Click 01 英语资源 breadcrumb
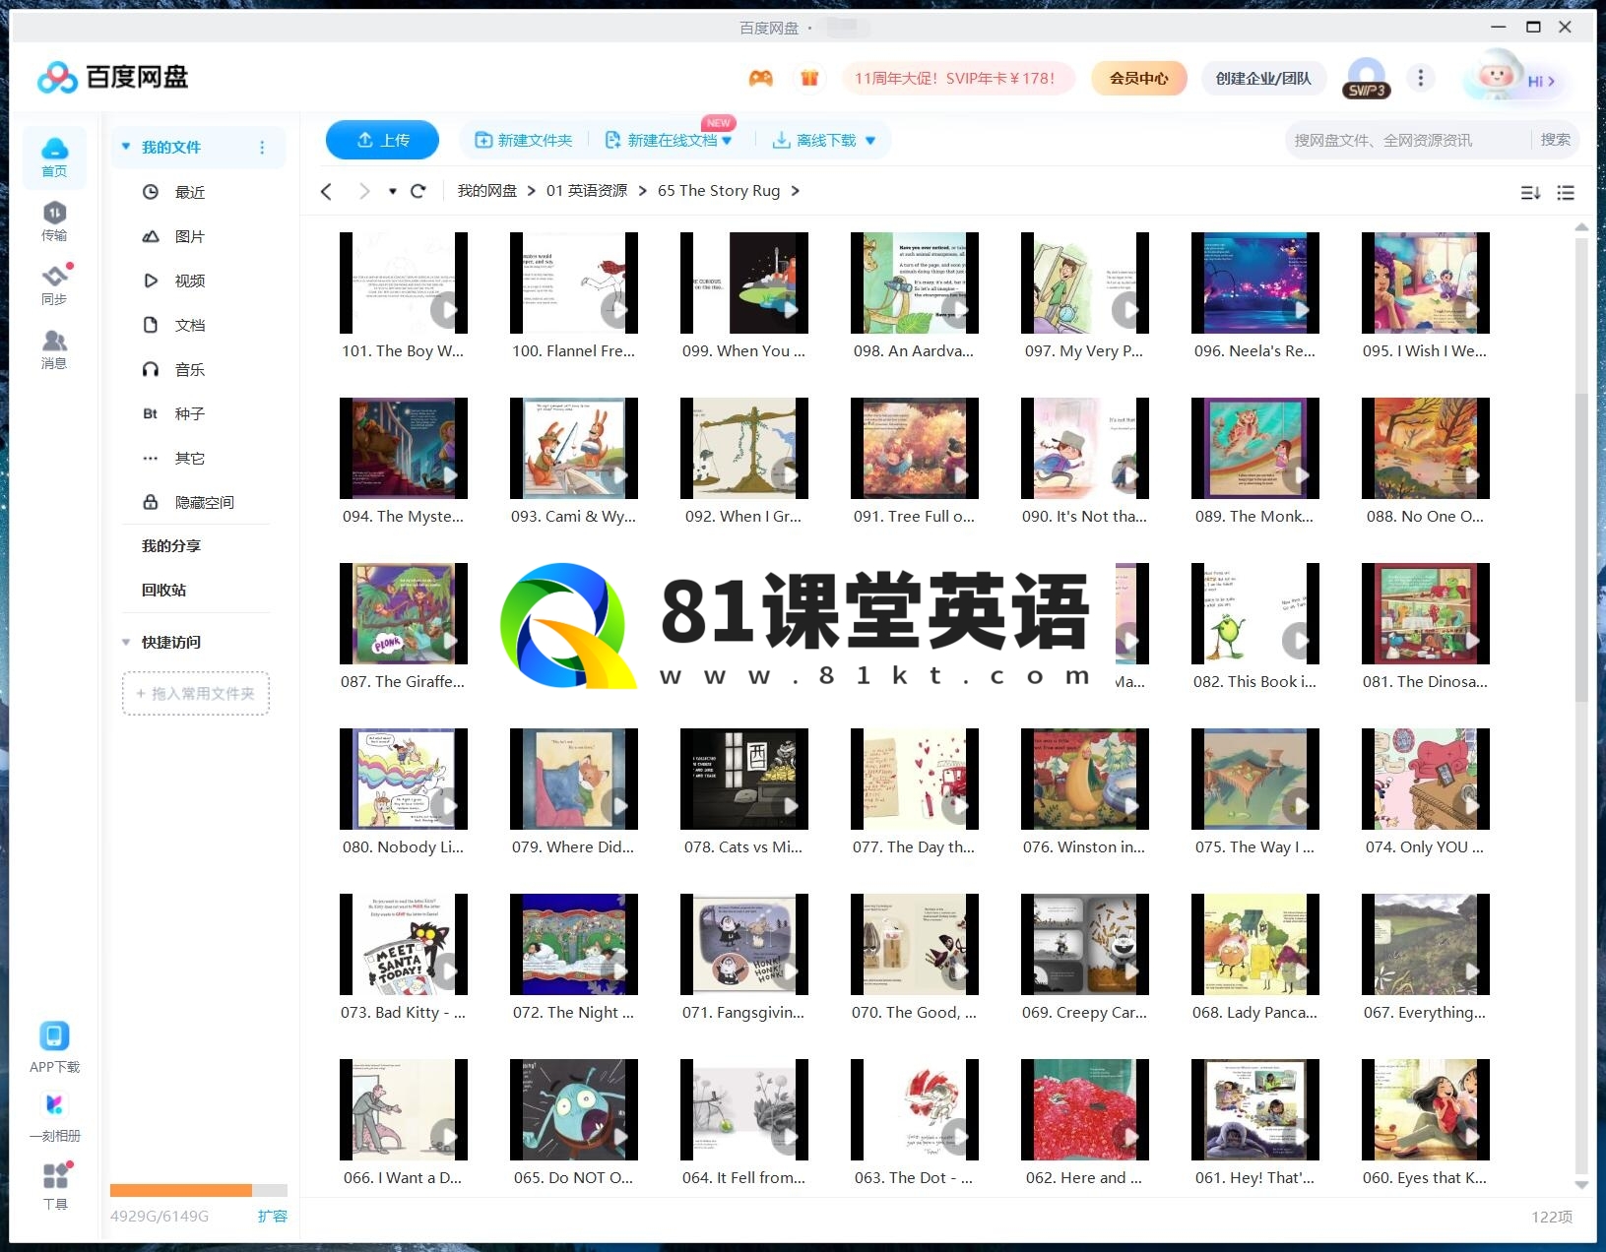This screenshot has width=1606, height=1252. [587, 190]
